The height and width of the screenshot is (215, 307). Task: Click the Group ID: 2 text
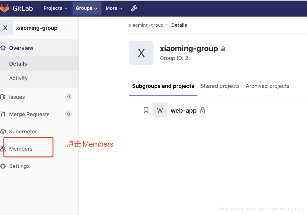click(174, 58)
